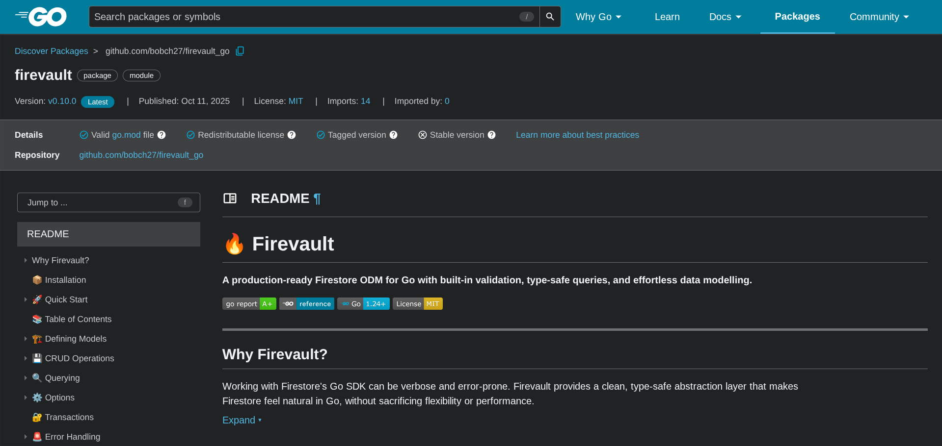Switch to the Packages tab
The width and height of the screenshot is (942, 446).
797,16
